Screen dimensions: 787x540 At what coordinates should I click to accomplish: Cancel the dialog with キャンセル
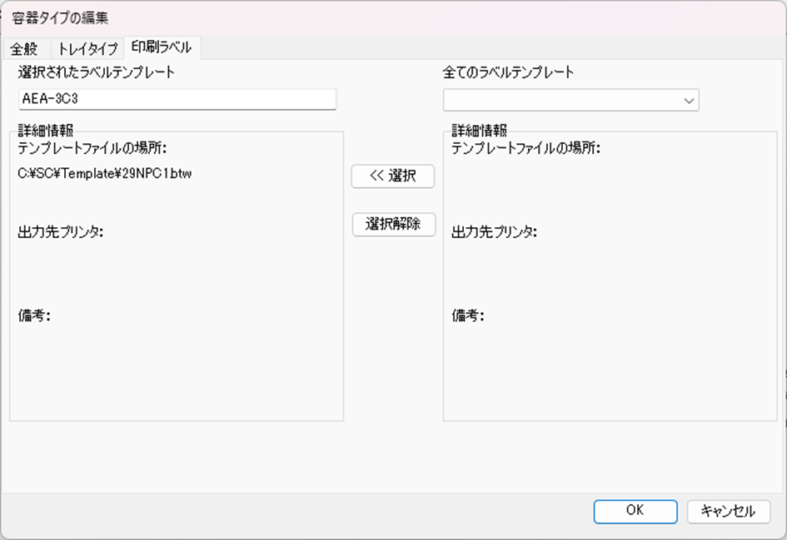coord(728,511)
